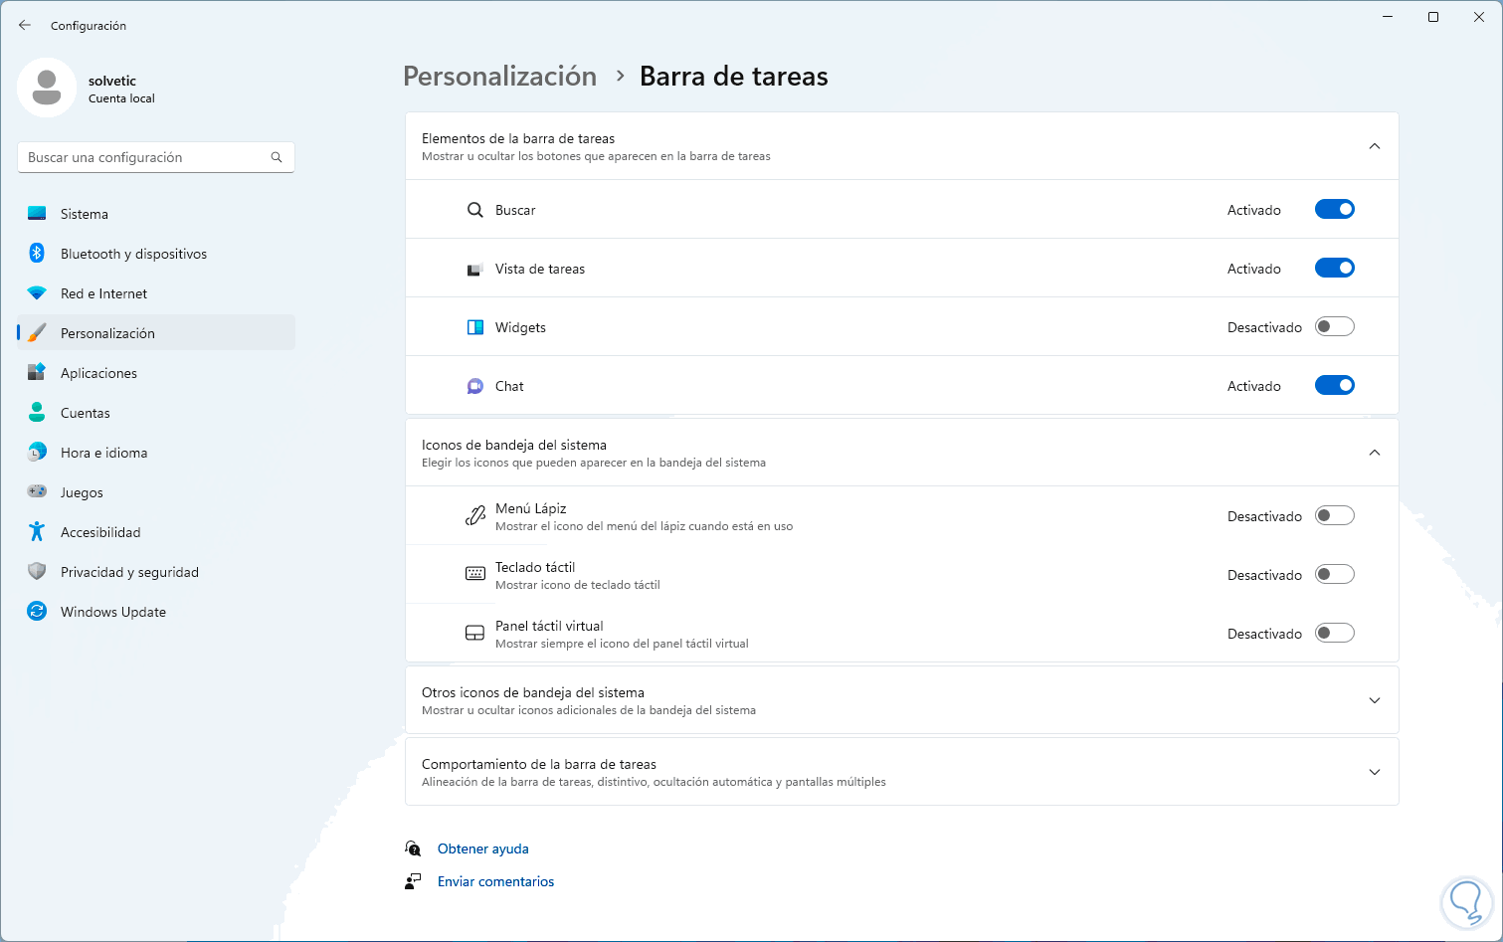Turn on Teclado táctil toggle
The height and width of the screenshot is (942, 1503).
(x=1334, y=575)
